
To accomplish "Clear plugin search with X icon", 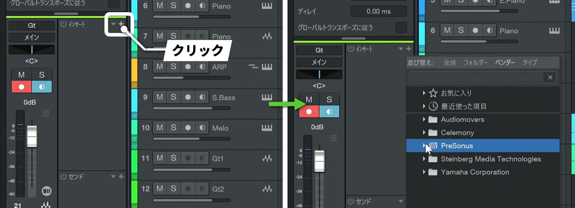I will (x=550, y=77).
